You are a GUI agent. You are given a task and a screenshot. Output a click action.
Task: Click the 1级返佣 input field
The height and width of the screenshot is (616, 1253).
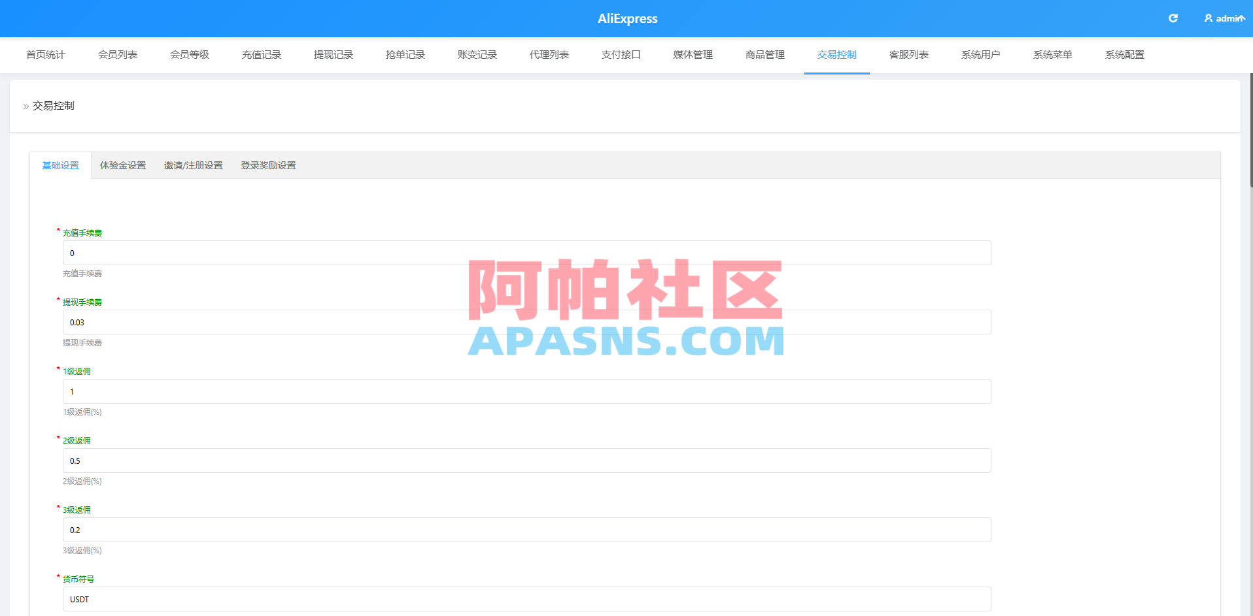527,391
